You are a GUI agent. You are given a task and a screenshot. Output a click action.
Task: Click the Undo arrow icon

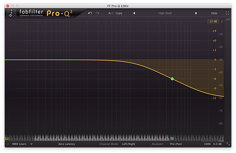90,13
